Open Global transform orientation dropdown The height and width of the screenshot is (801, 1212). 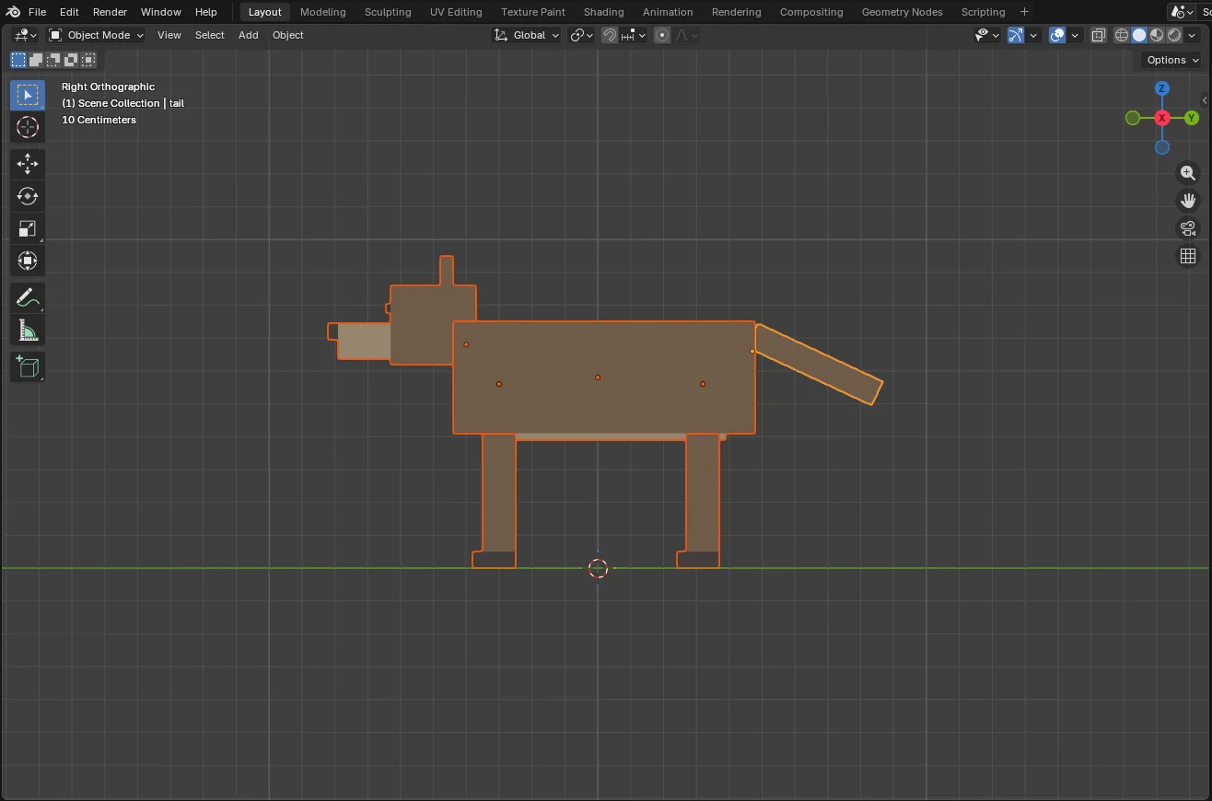(527, 35)
